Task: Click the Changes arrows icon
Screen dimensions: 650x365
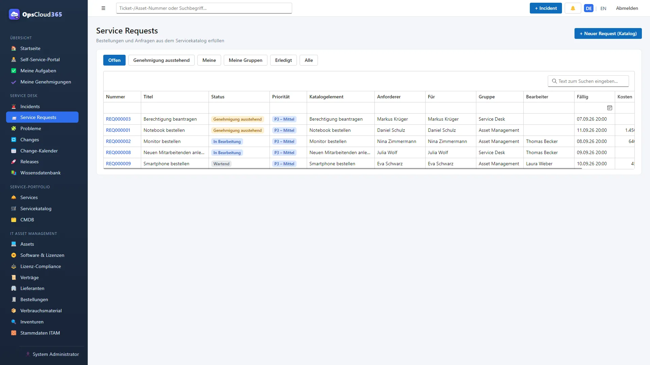Action: [14, 140]
